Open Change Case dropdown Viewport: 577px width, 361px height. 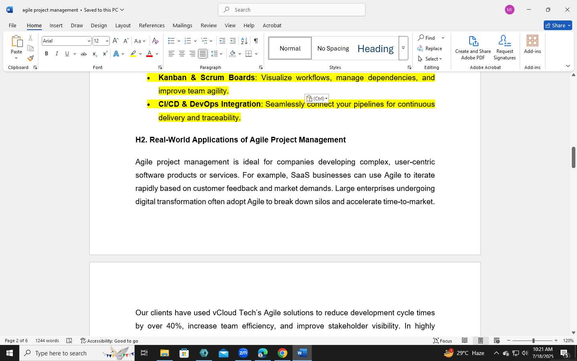click(140, 41)
